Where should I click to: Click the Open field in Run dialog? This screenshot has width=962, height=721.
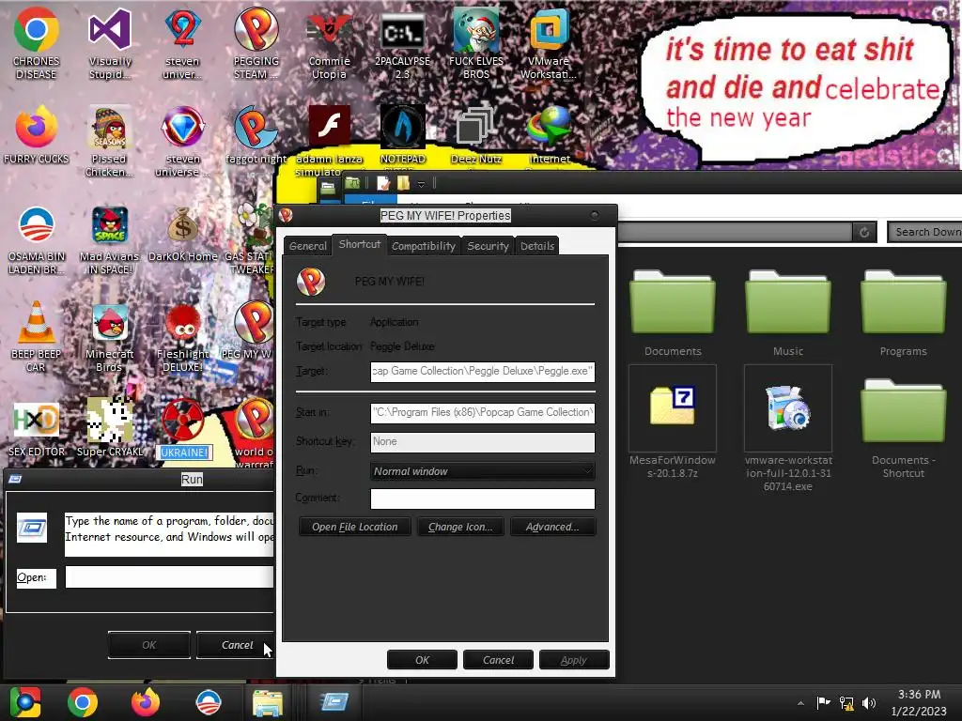coord(169,577)
